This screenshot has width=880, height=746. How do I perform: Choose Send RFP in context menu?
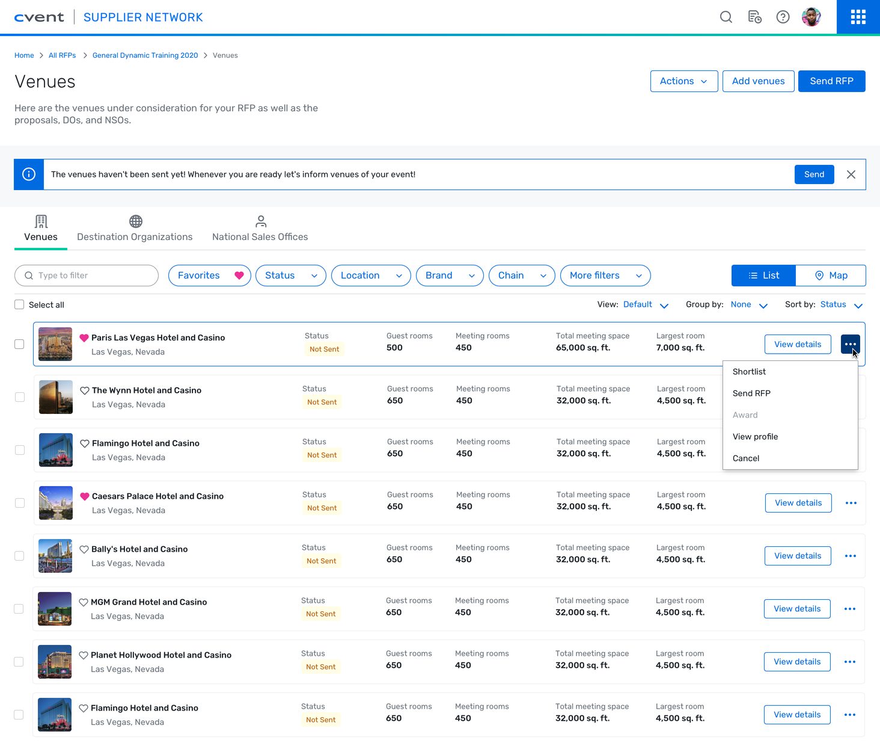pyautogui.click(x=790, y=393)
